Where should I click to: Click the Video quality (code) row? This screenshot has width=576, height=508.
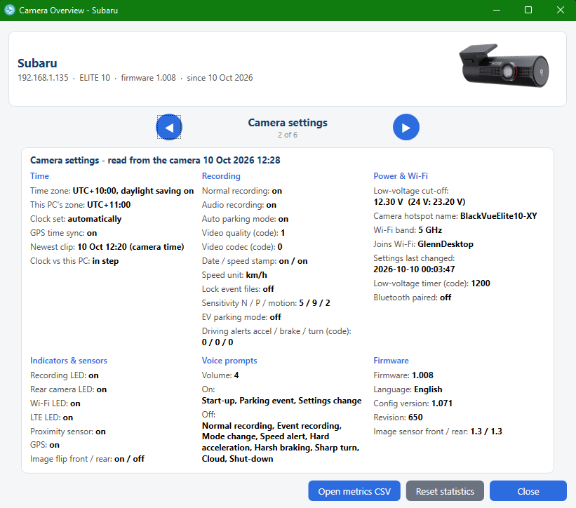[x=243, y=233]
